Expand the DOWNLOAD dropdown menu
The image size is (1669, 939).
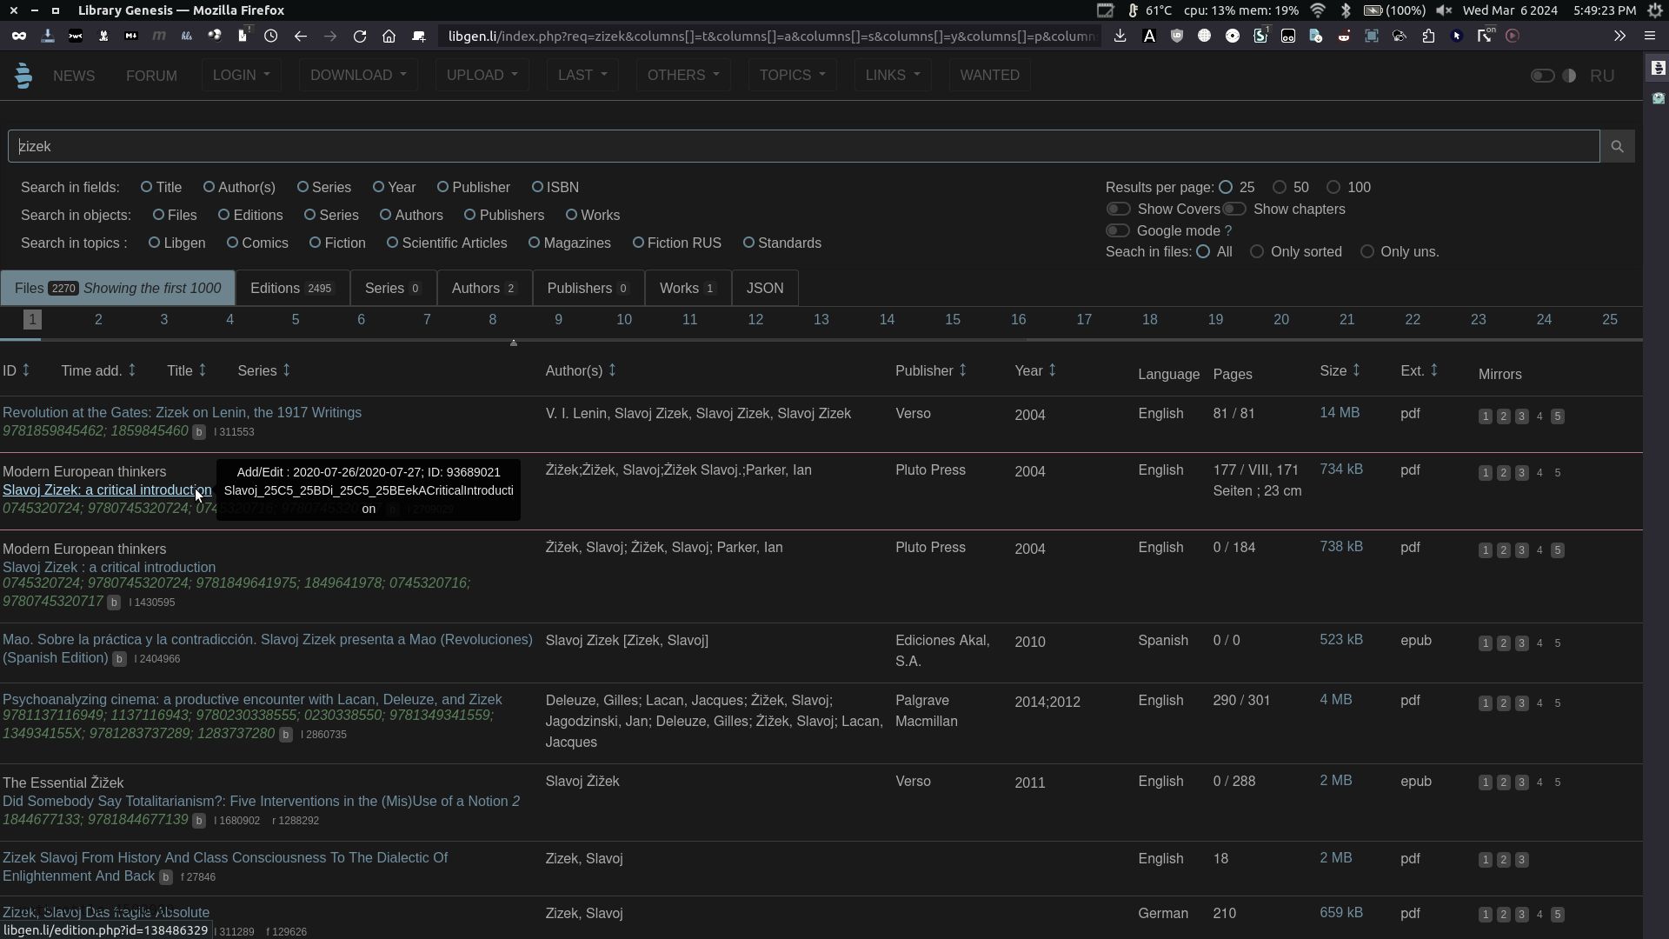(x=358, y=76)
